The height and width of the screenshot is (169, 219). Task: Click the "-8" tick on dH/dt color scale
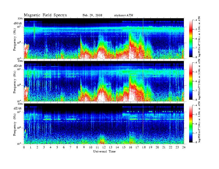(196, 57)
